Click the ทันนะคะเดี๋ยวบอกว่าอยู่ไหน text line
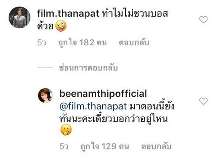Screen dimensions: 223x160 point(114,118)
